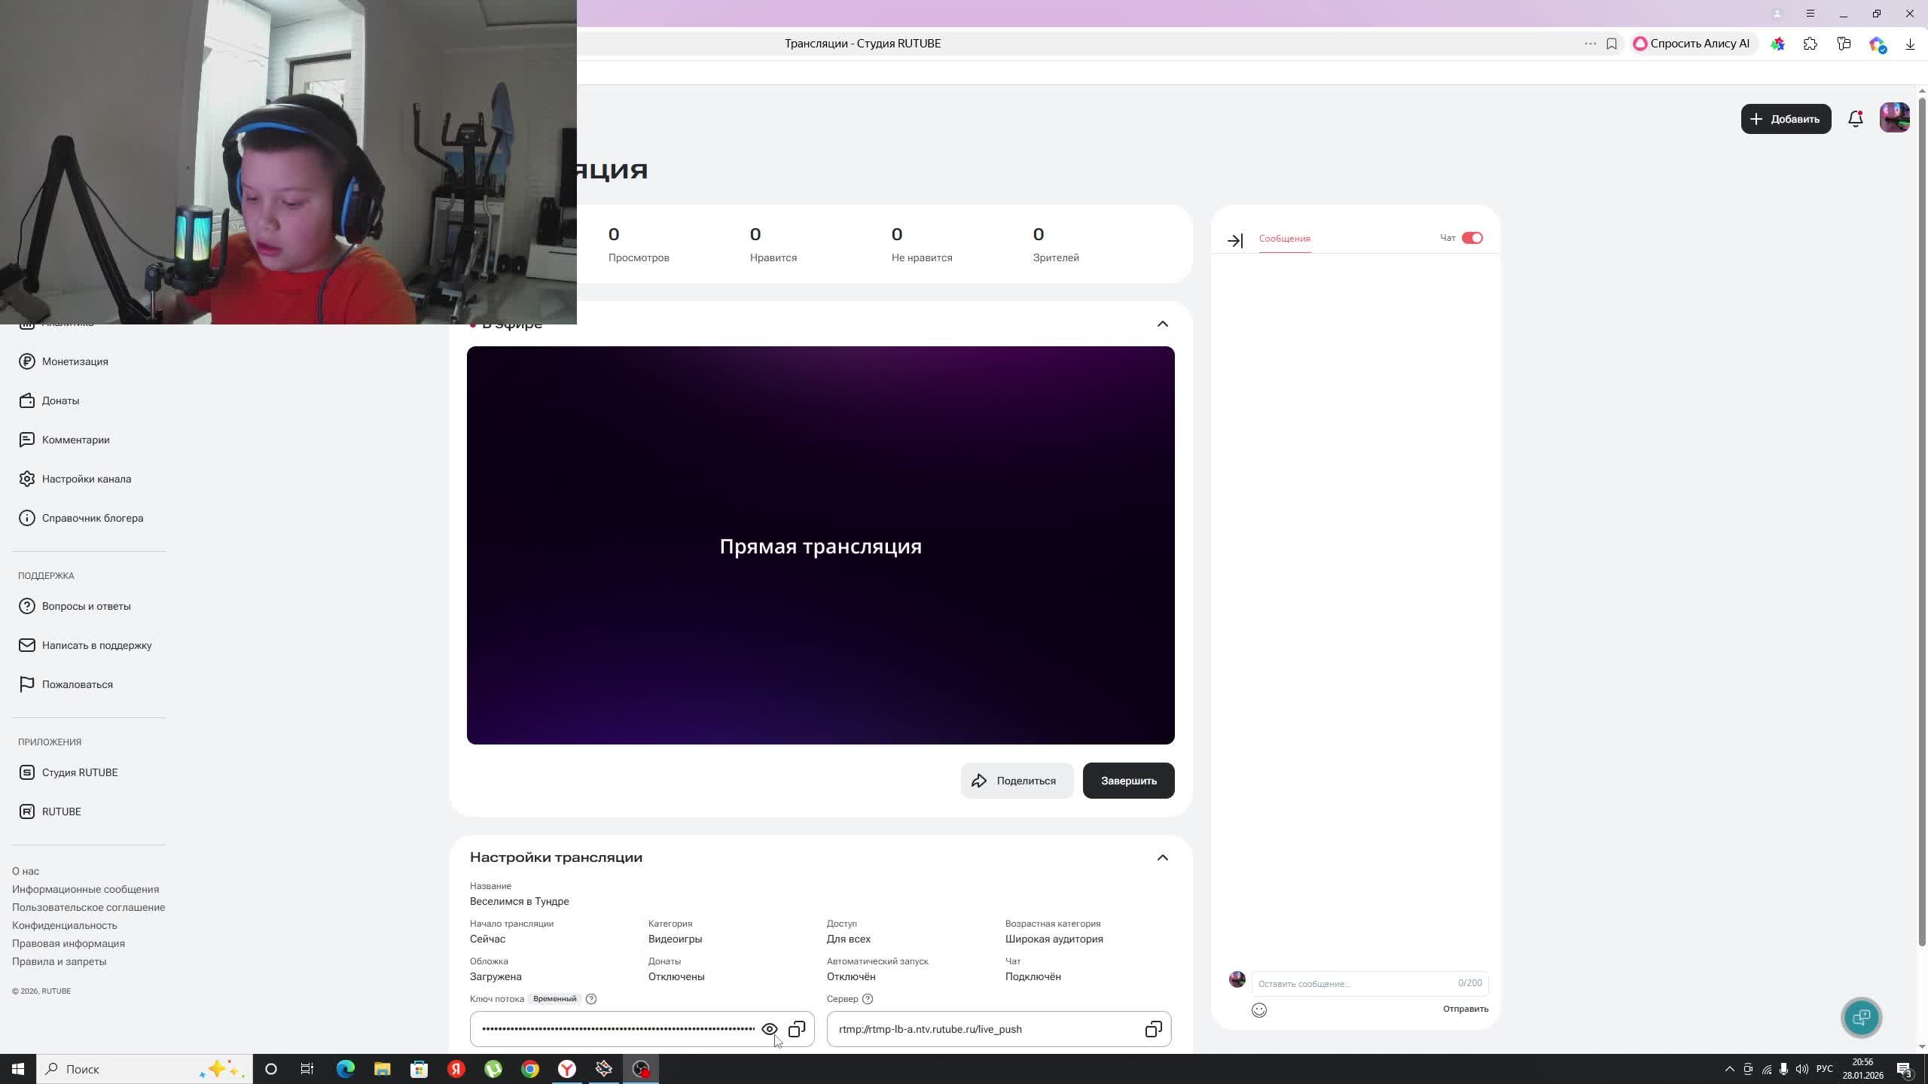Screen dimensions: 1928x1084
Task: Toggle the Чат switch off
Action: tap(1472, 238)
